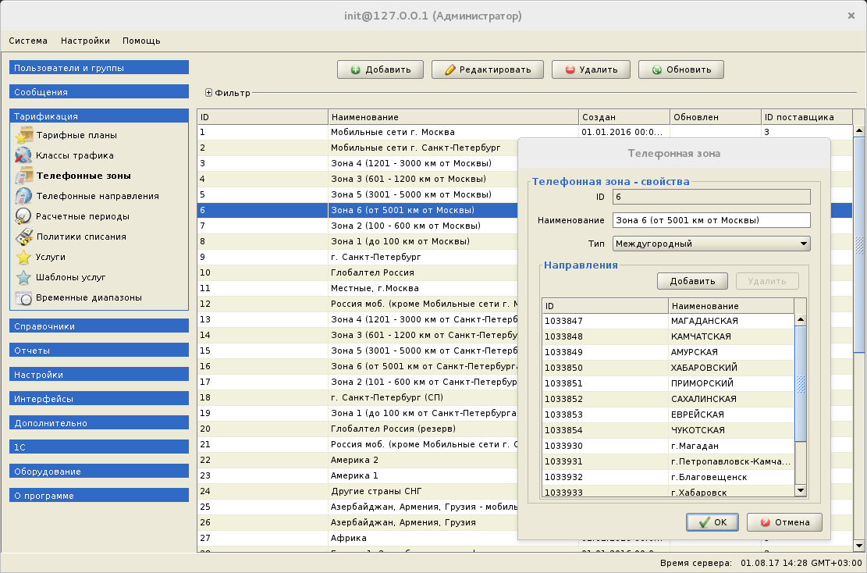The width and height of the screenshot is (867, 573).
Task: Confirm dialog with the OK button
Action: (712, 522)
